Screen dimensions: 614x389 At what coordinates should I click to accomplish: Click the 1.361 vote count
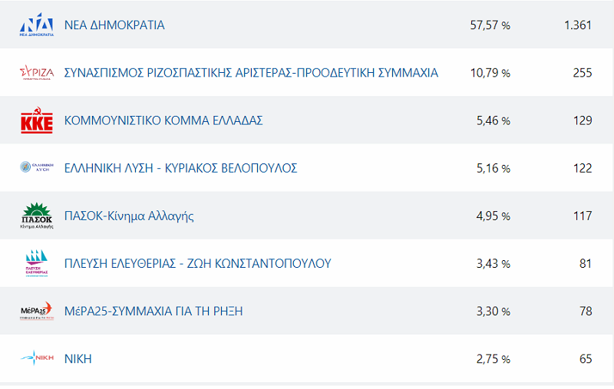[x=577, y=25]
